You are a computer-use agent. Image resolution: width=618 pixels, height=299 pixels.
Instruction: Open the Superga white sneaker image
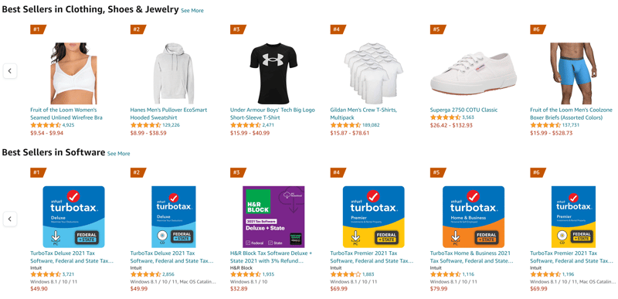point(474,73)
